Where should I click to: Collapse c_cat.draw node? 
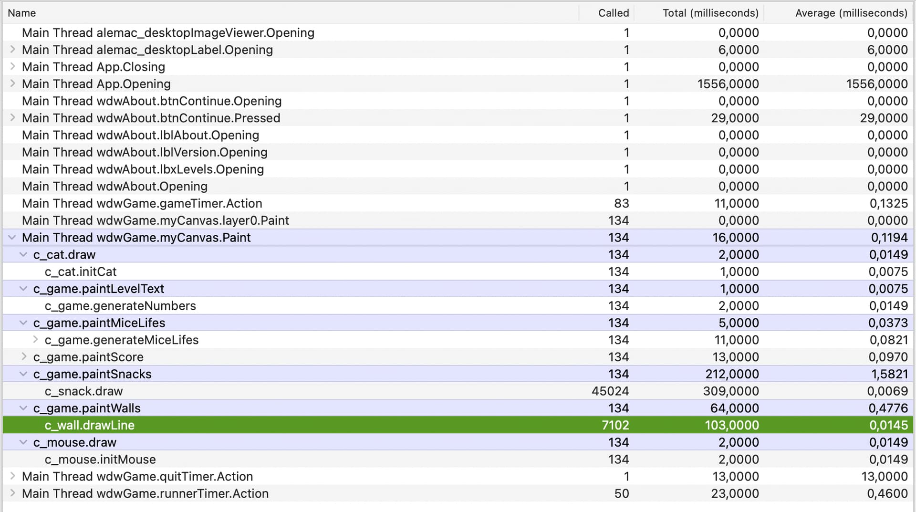[x=23, y=255]
